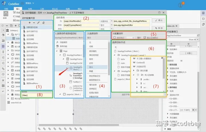Confirm with the 确认 button

coord(158,20)
